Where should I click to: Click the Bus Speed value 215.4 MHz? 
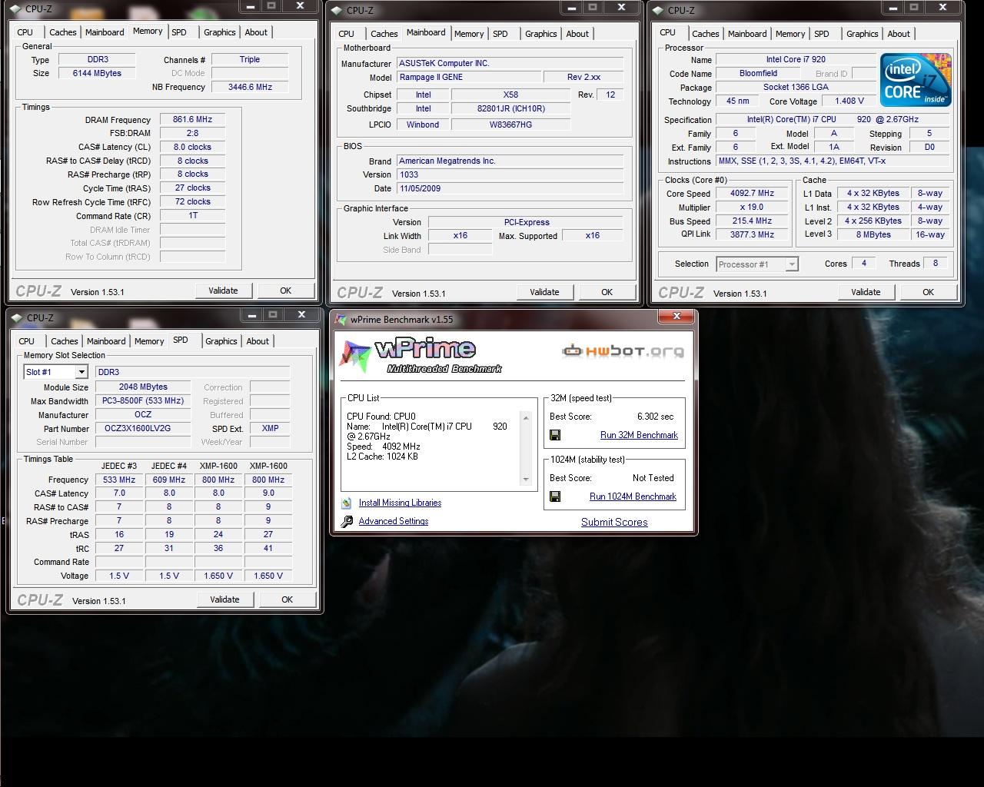point(752,221)
